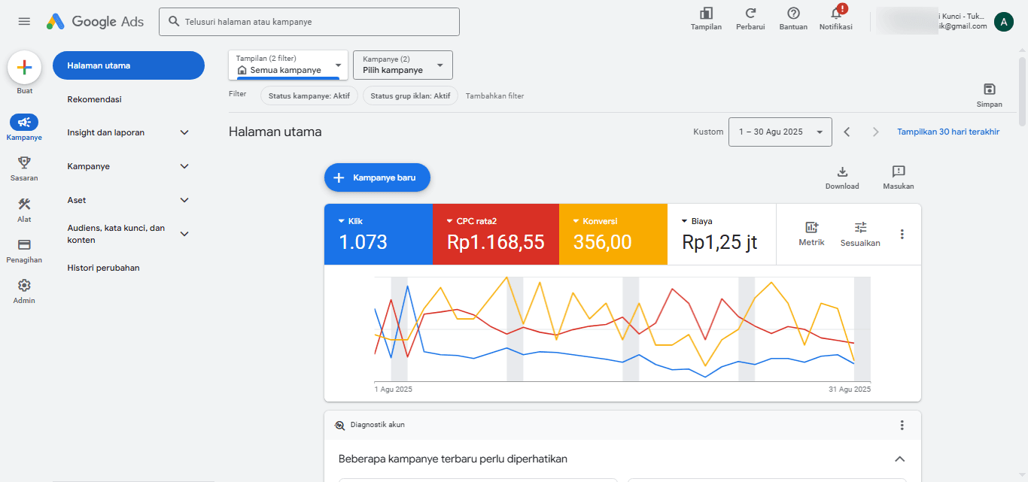Click the Kampanye baru button
This screenshot has height=482, width=1028.
(377, 177)
